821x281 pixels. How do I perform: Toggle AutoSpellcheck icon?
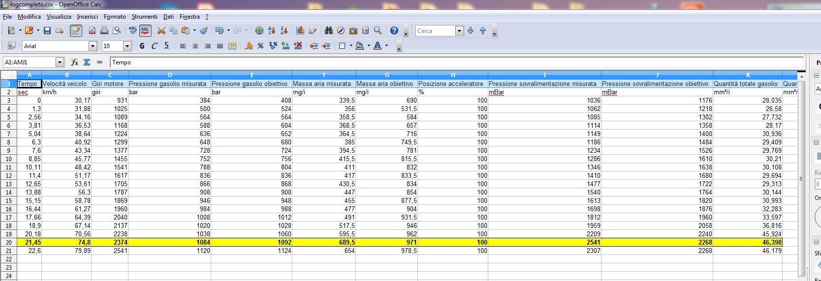pos(145,30)
